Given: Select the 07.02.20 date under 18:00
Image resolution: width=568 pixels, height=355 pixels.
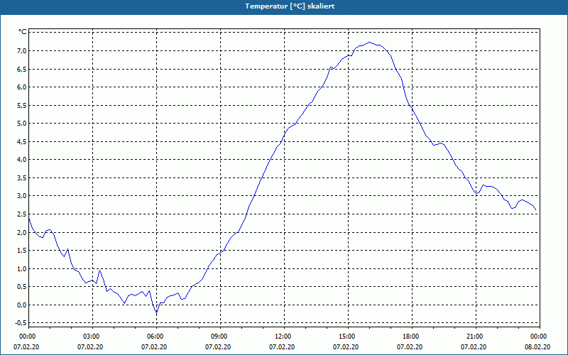Looking at the screenshot, I should pyautogui.click(x=410, y=347).
